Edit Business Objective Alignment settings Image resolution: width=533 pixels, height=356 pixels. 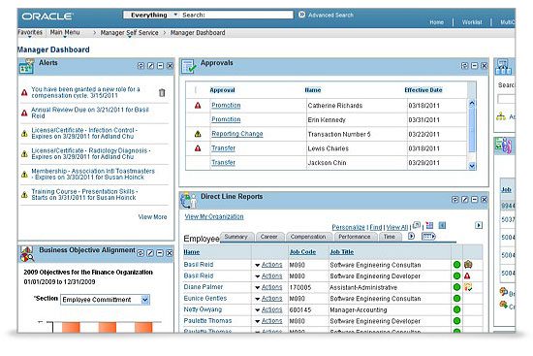150,253
